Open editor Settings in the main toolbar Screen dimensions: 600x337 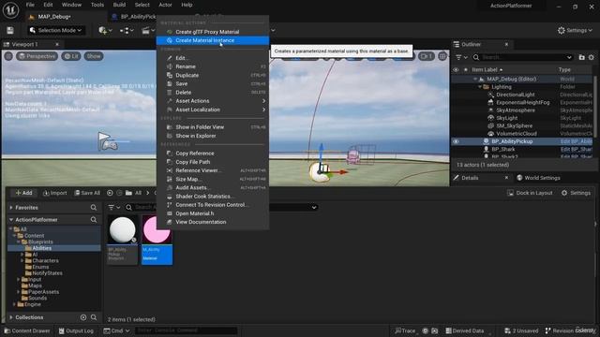[x=575, y=31]
